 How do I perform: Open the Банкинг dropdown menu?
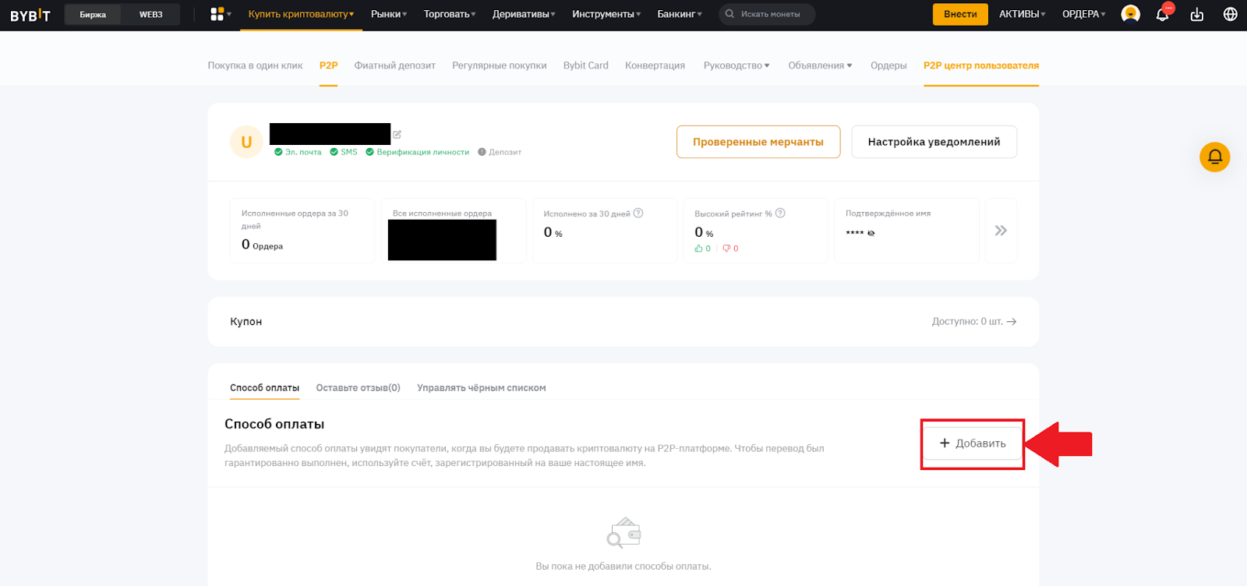(x=680, y=14)
